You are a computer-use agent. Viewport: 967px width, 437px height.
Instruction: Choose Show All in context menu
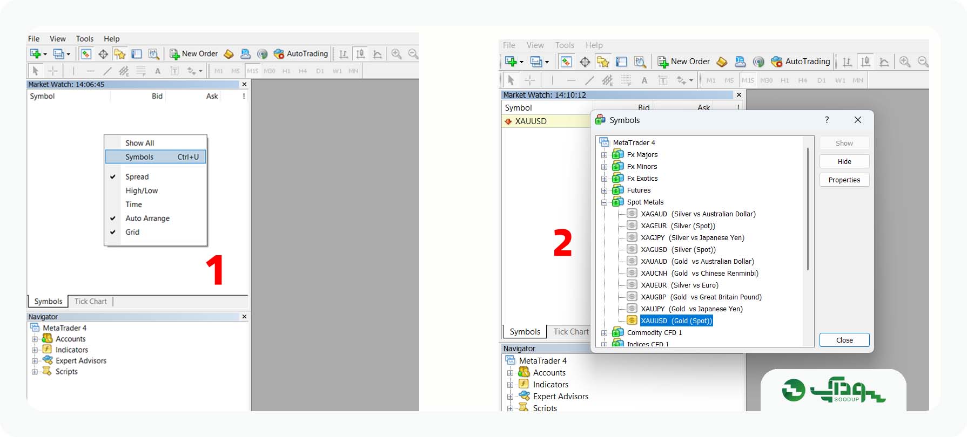pyautogui.click(x=156, y=143)
